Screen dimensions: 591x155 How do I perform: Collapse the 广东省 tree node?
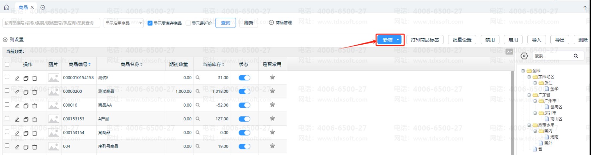tap(529, 95)
